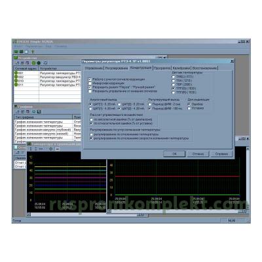The image size is (262, 262).
Task: Click the blue arrow icon in Graphs panel toolbar
Action: 34,112
